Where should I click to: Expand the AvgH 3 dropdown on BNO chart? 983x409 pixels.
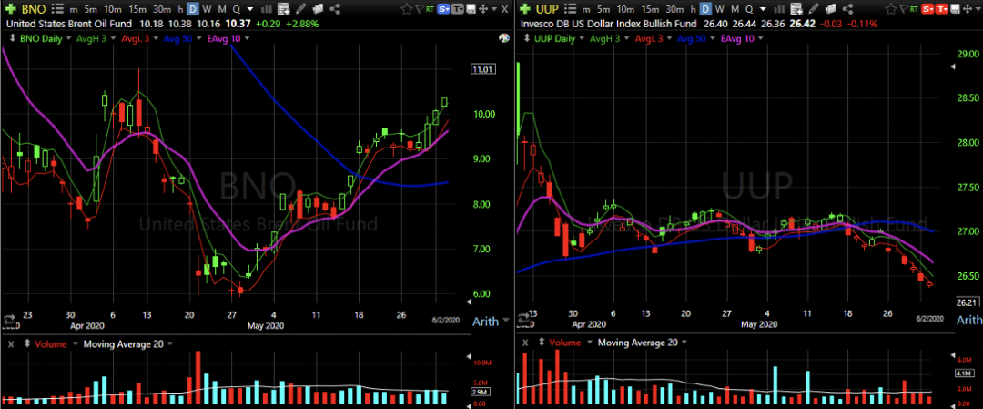113,38
